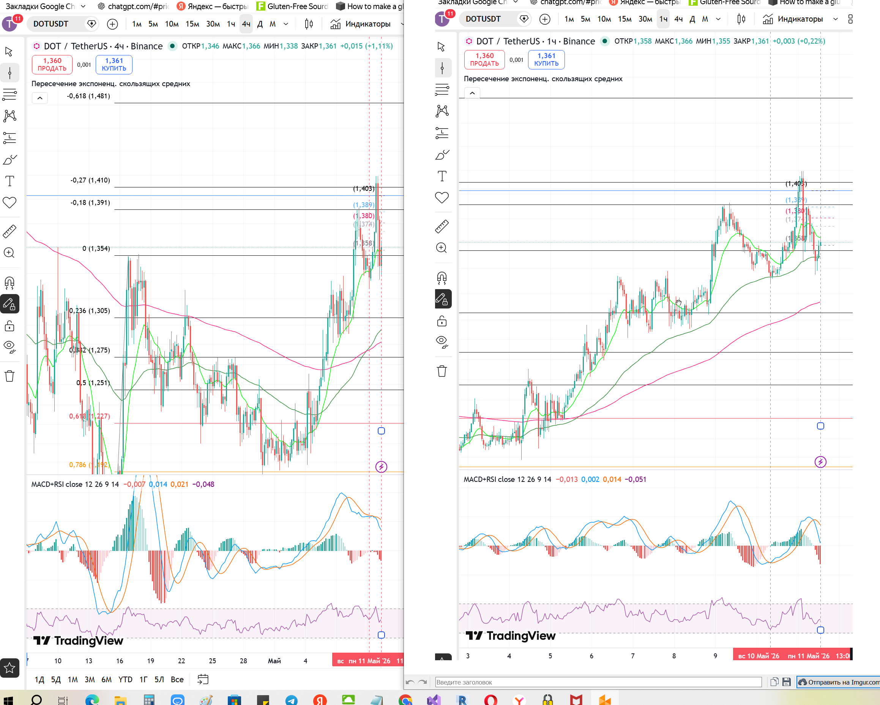The width and height of the screenshot is (880, 705).
Task: Select the Text tool in right chart toolbar
Action: 442,176
